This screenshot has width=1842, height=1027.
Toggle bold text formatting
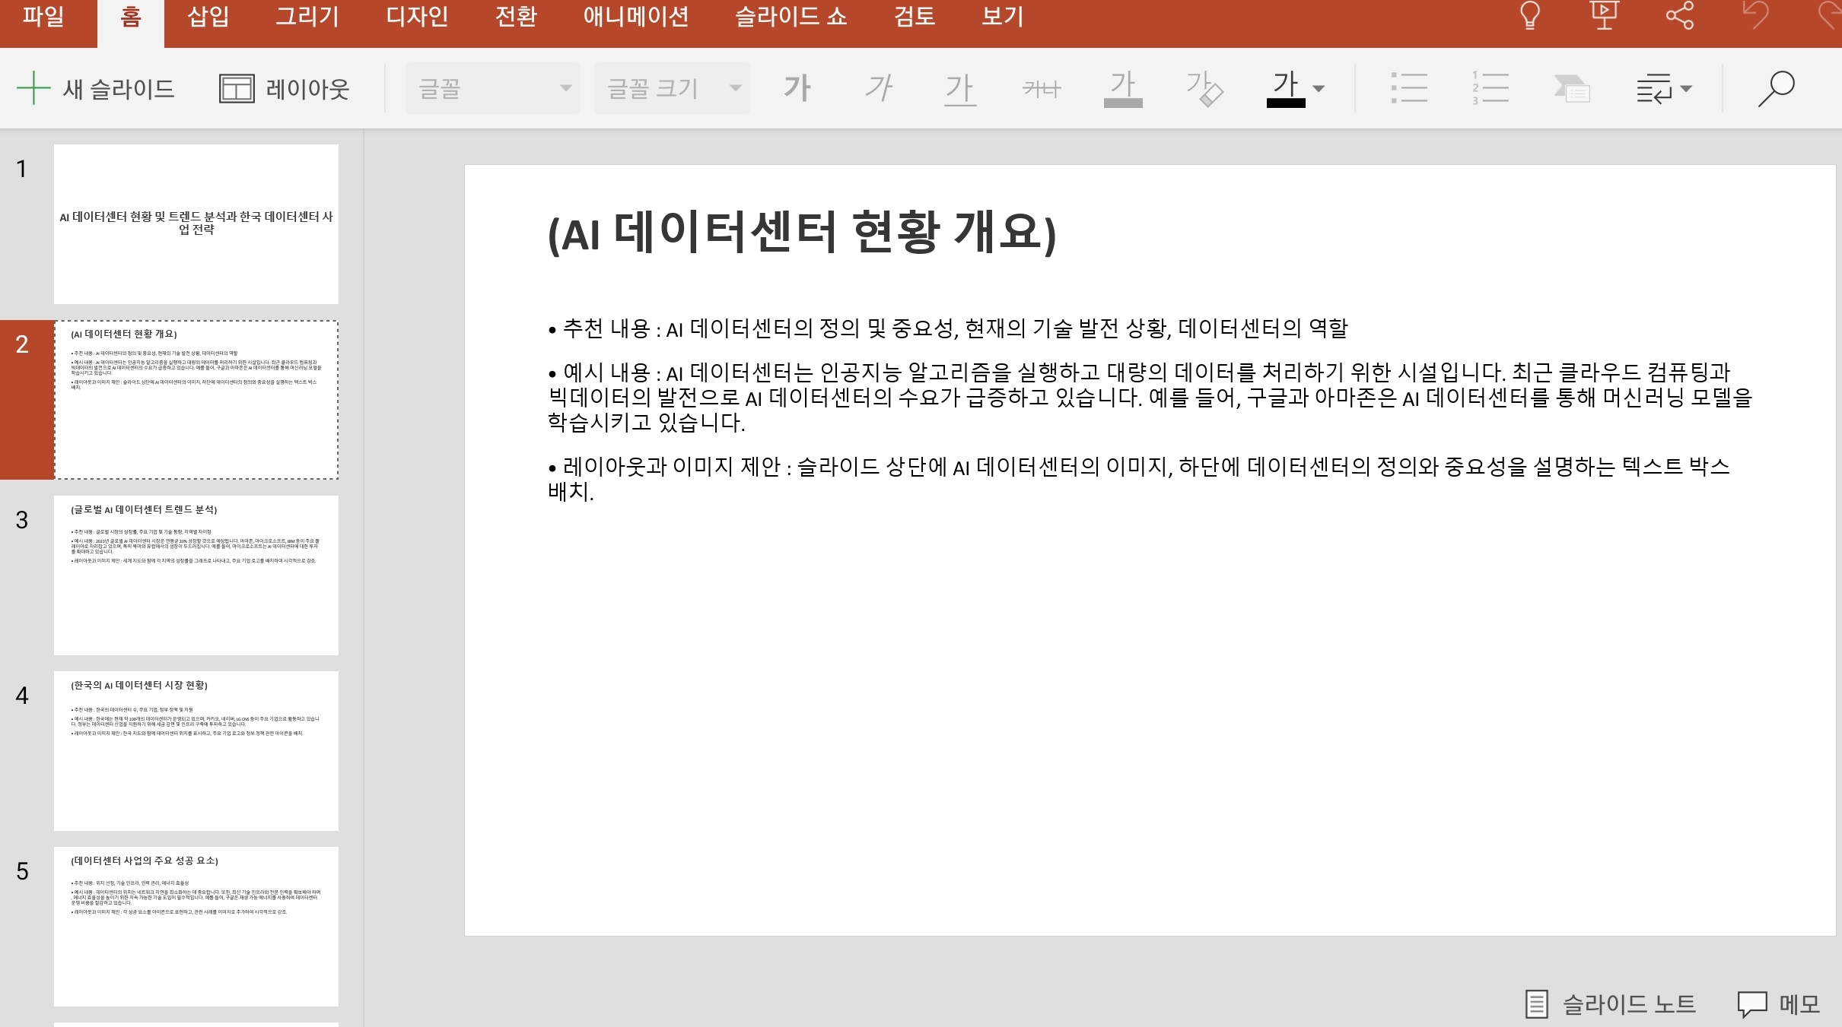tap(797, 88)
